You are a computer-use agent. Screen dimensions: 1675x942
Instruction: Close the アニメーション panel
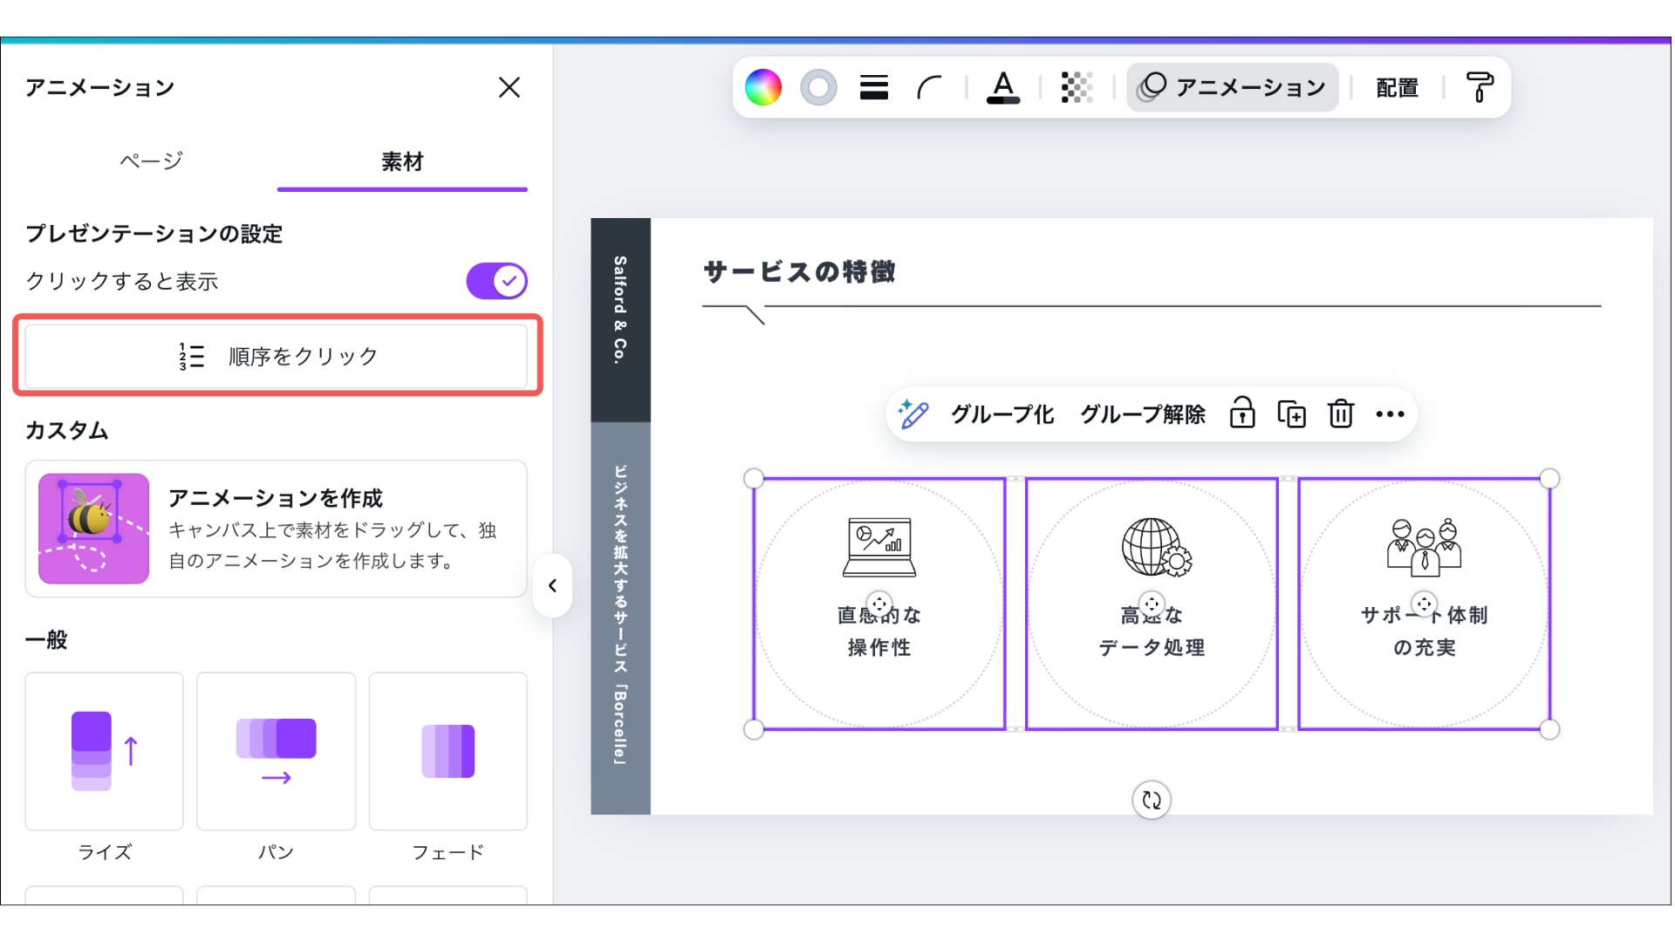(x=509, y=87)
